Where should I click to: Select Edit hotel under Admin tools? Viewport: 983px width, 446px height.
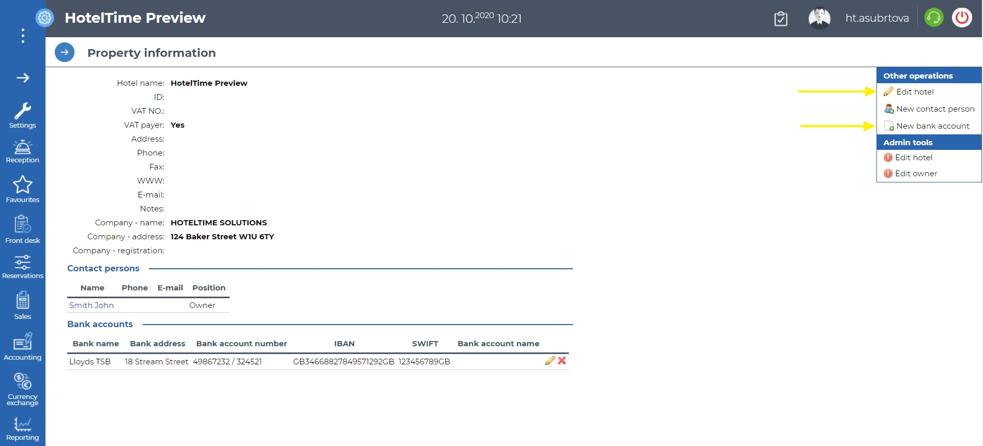click(x=914, y=157)
